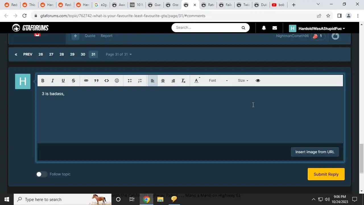Image resolution: width=364 pixels, height=205 pixels.
Task: Report the post above
Action: point(106,36)
